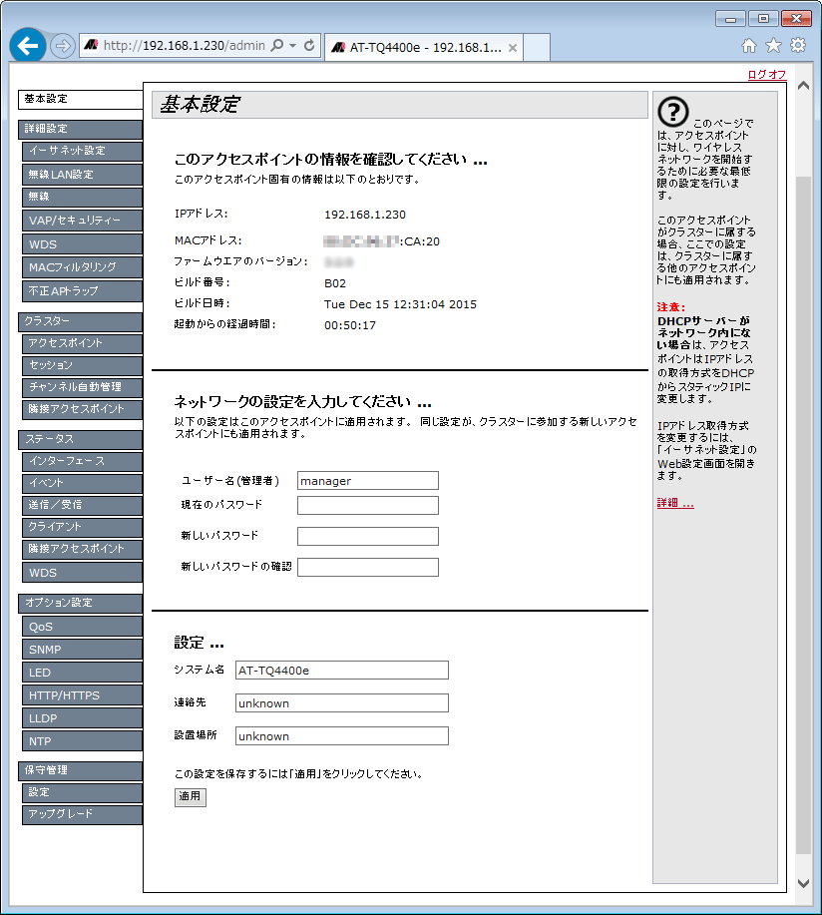Open the 詳細 ... help link

pos(675,503)
